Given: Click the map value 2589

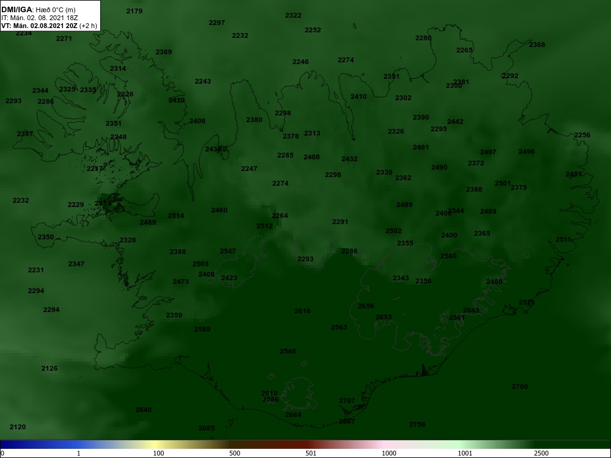Looking at the screenshot, I should [x=202, y=330].
